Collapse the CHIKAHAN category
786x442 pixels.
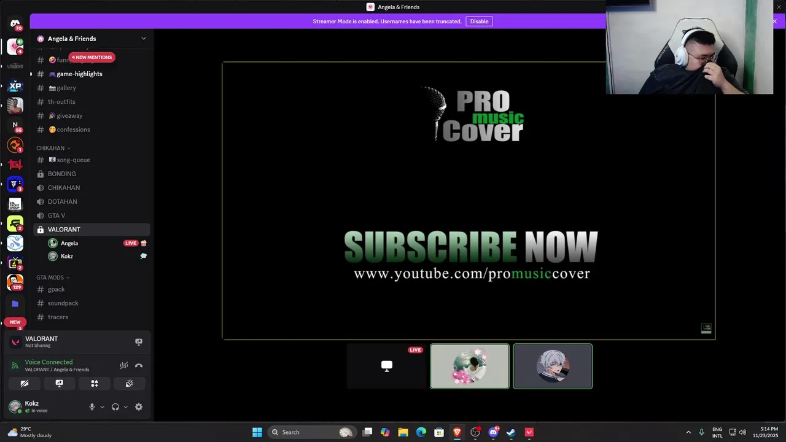(x=53, y=148)
